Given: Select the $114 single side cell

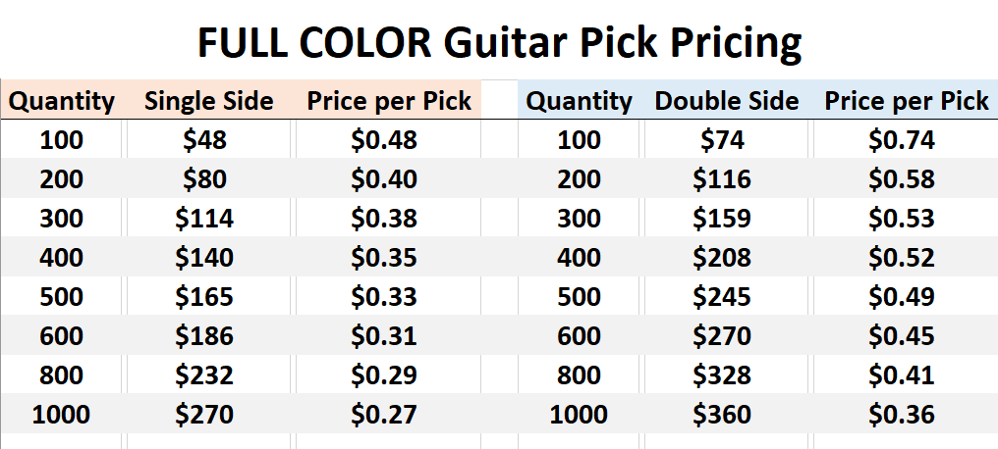Looking at the screenshot, I should tap(205, 218).
